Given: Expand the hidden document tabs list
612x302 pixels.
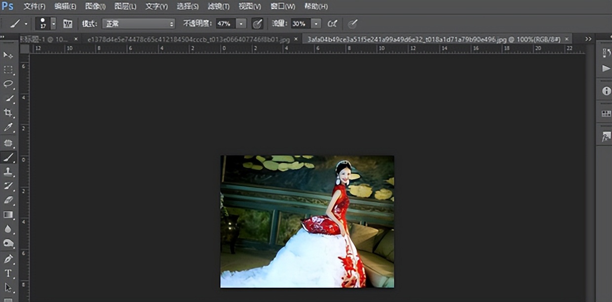Looking at the screenshot, I should (x=588, y=38).
